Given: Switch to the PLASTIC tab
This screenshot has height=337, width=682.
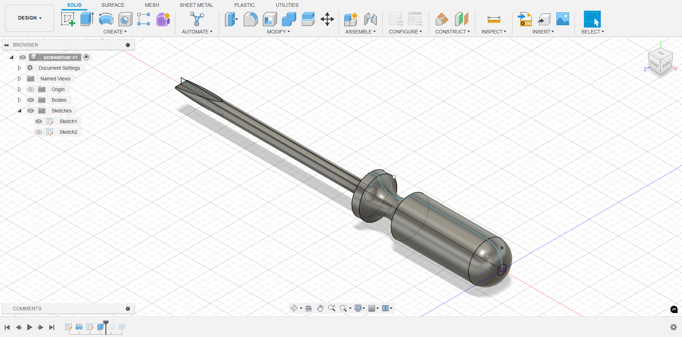Looking at the screenshot, I should click(x=244, y=5).
